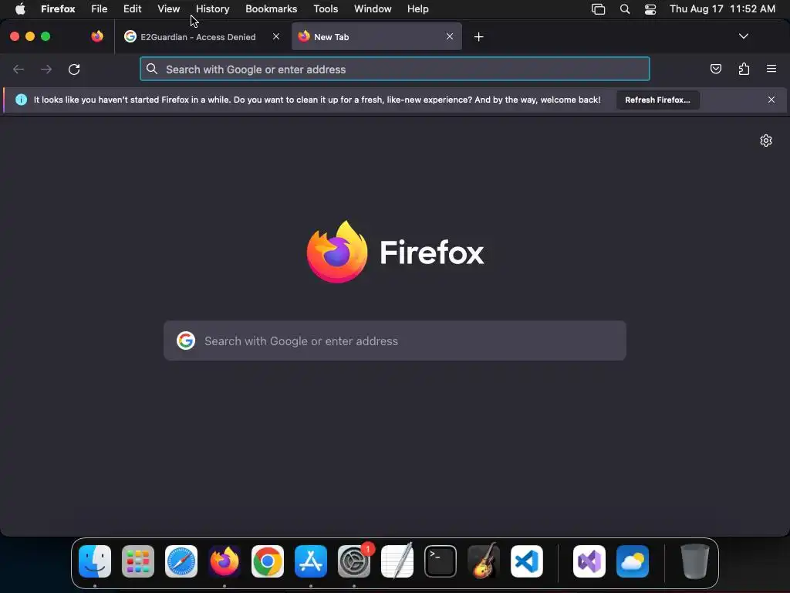
Task: Click the Refresh Firefox... button
Action: coord(657,100)
